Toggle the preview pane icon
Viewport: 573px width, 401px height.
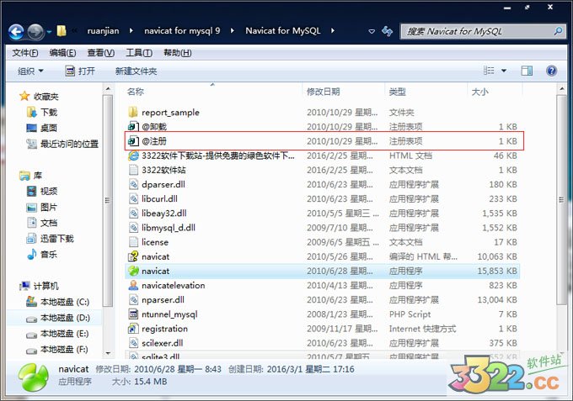point(527,71)
